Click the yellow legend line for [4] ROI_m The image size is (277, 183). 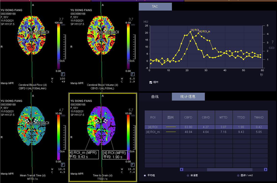tap(171, 132)
